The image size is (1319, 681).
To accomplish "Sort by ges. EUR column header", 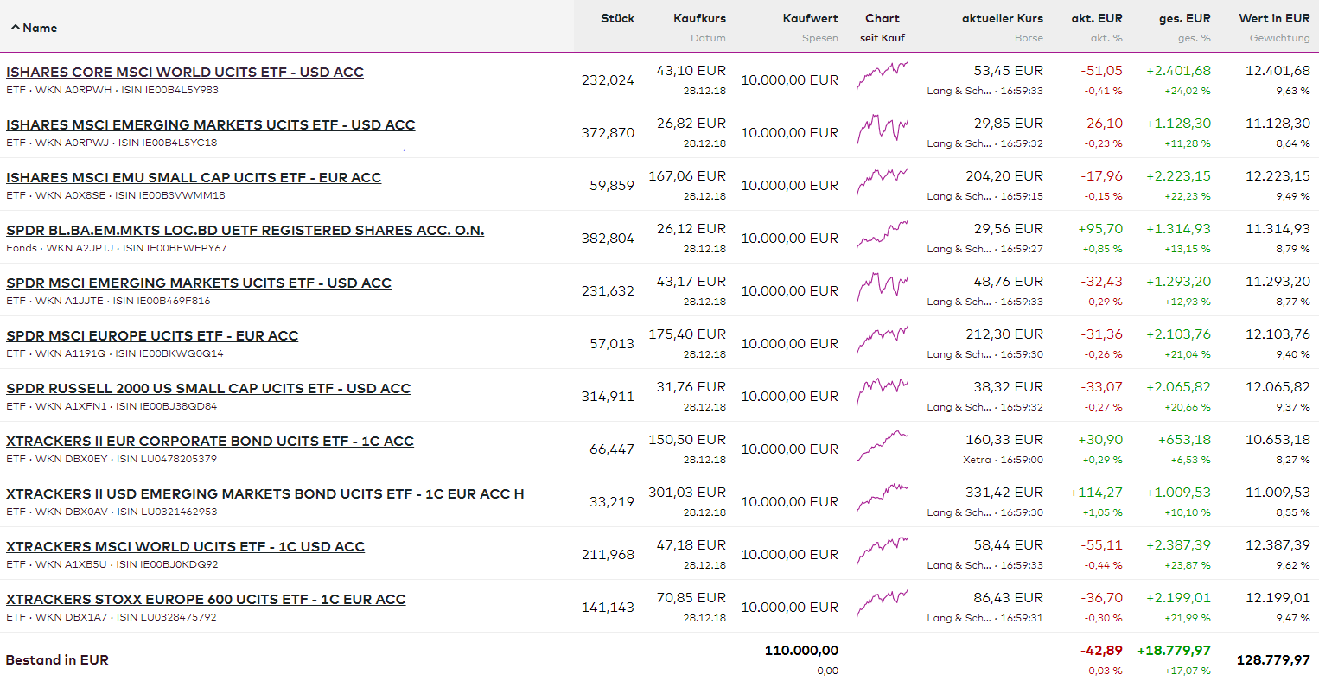I will [x=1184, y=18].
